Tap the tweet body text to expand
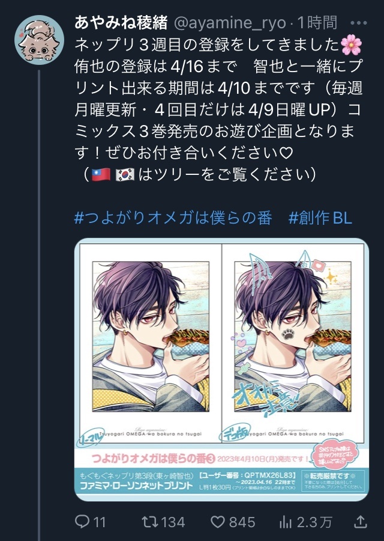 click(x=218, y=109)
